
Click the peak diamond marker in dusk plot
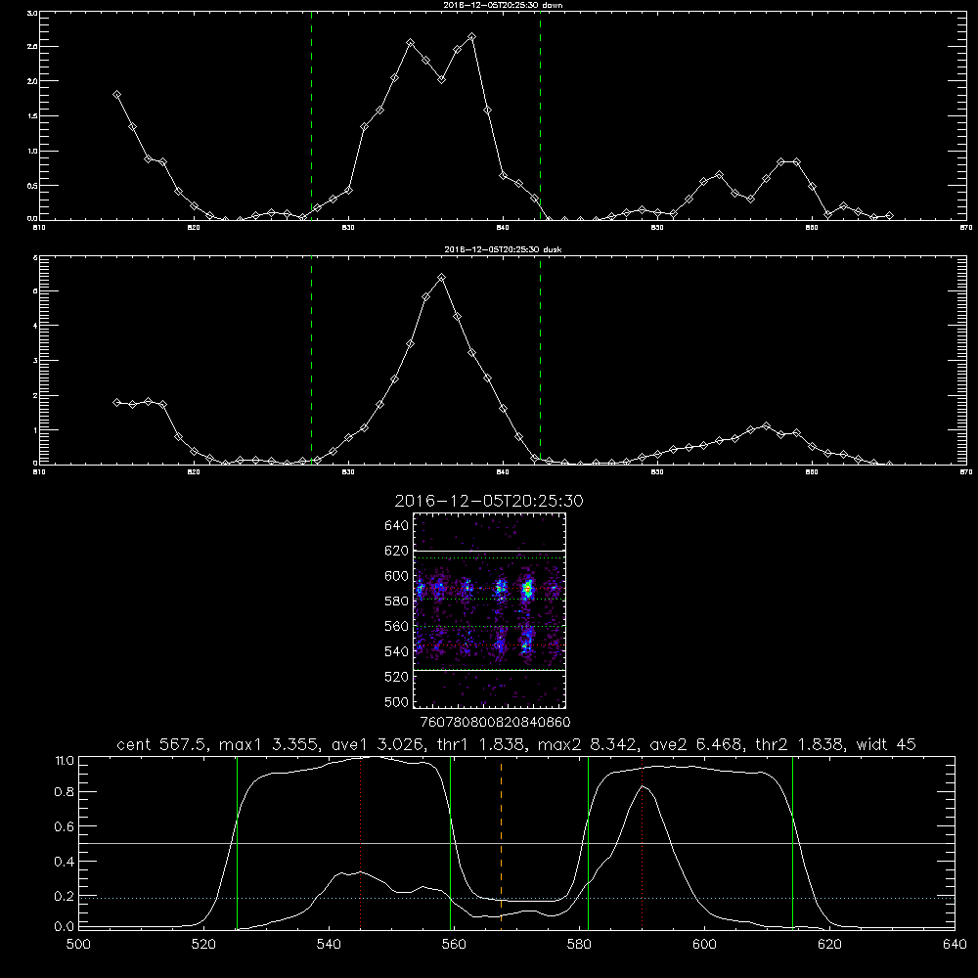[442, 277]
